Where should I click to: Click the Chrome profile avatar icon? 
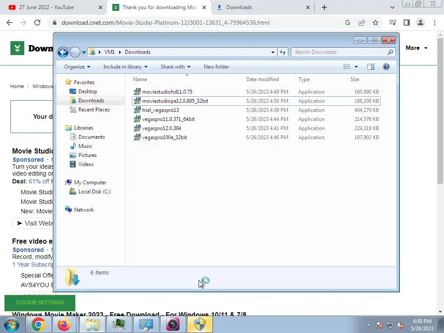click(421, 23)
